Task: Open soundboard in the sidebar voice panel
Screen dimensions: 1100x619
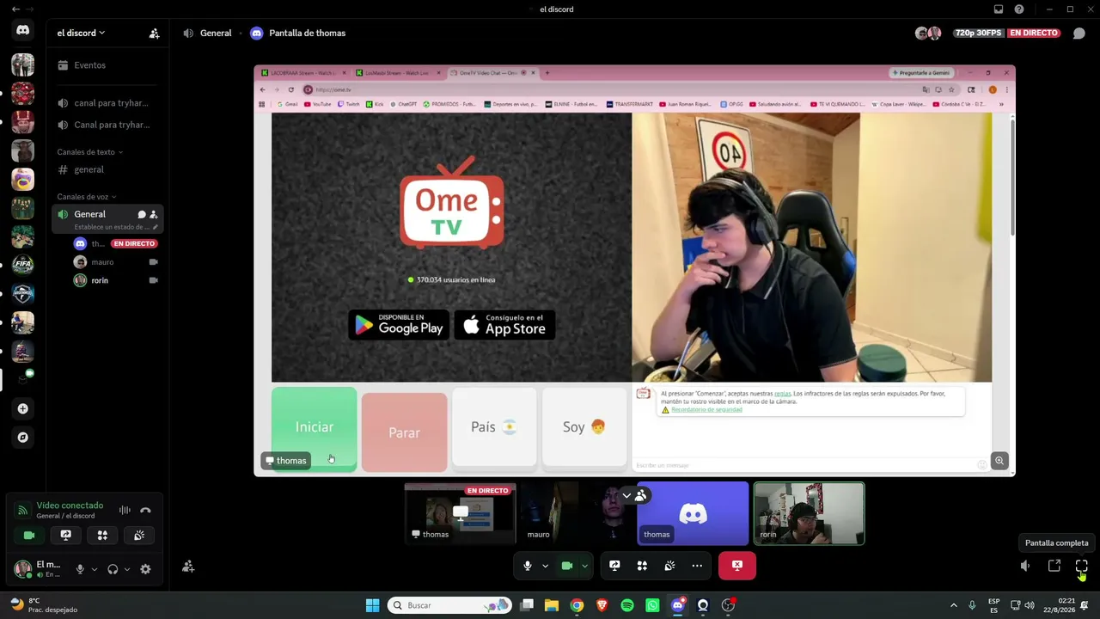Action: tap(139, 535)
